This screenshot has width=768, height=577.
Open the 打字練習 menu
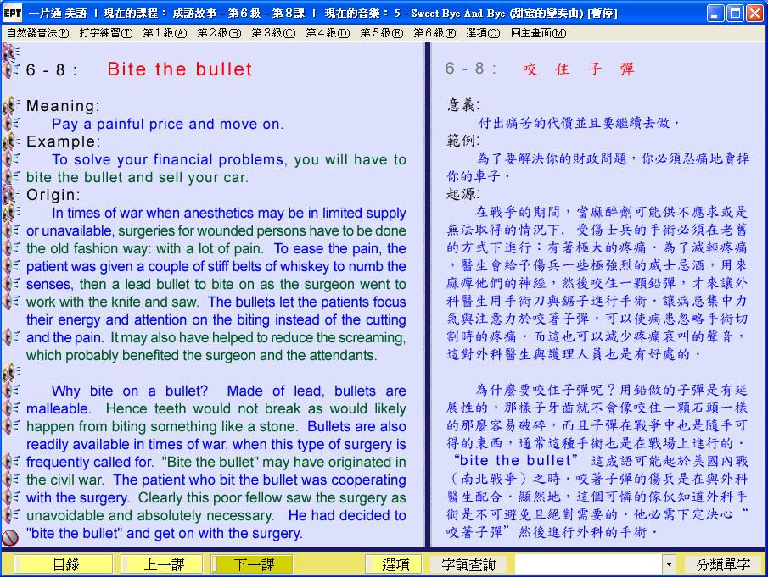[105, 33]
